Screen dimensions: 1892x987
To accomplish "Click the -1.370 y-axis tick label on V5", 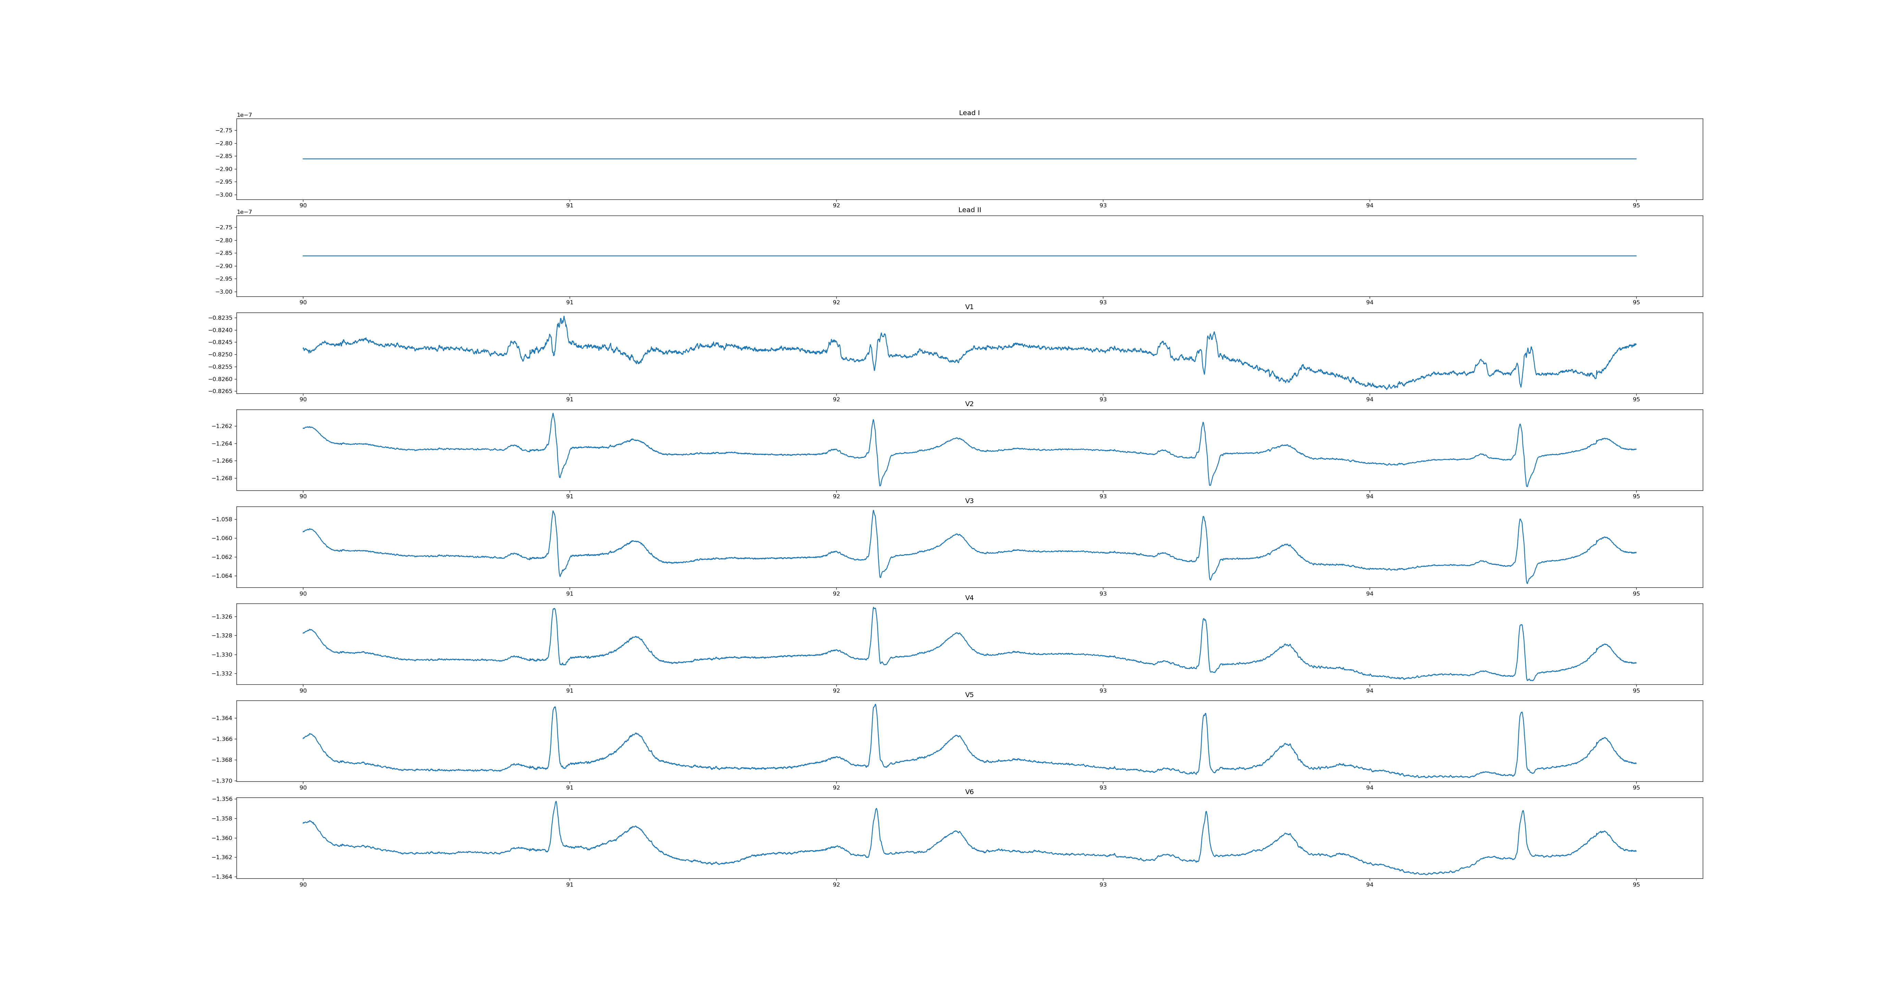I will pyautogui.click(x=222, y=781).
